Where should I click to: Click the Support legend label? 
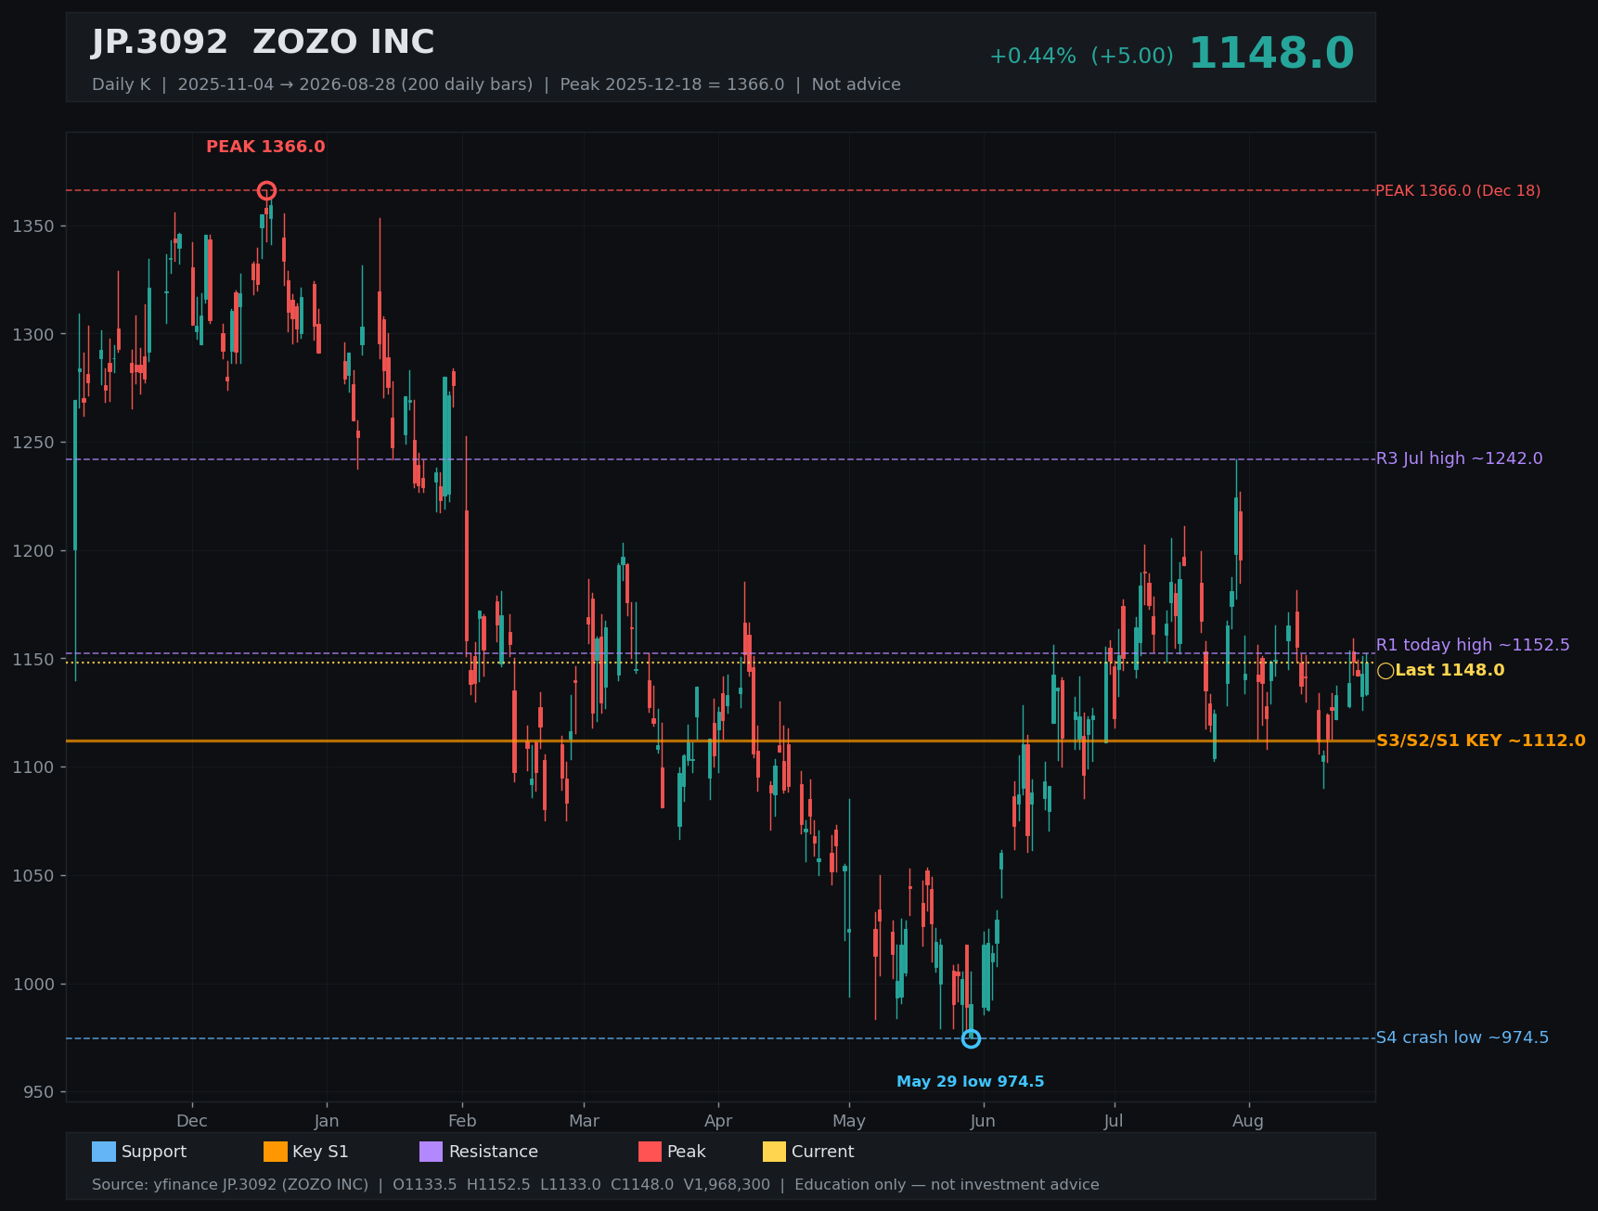[154, 1152]
